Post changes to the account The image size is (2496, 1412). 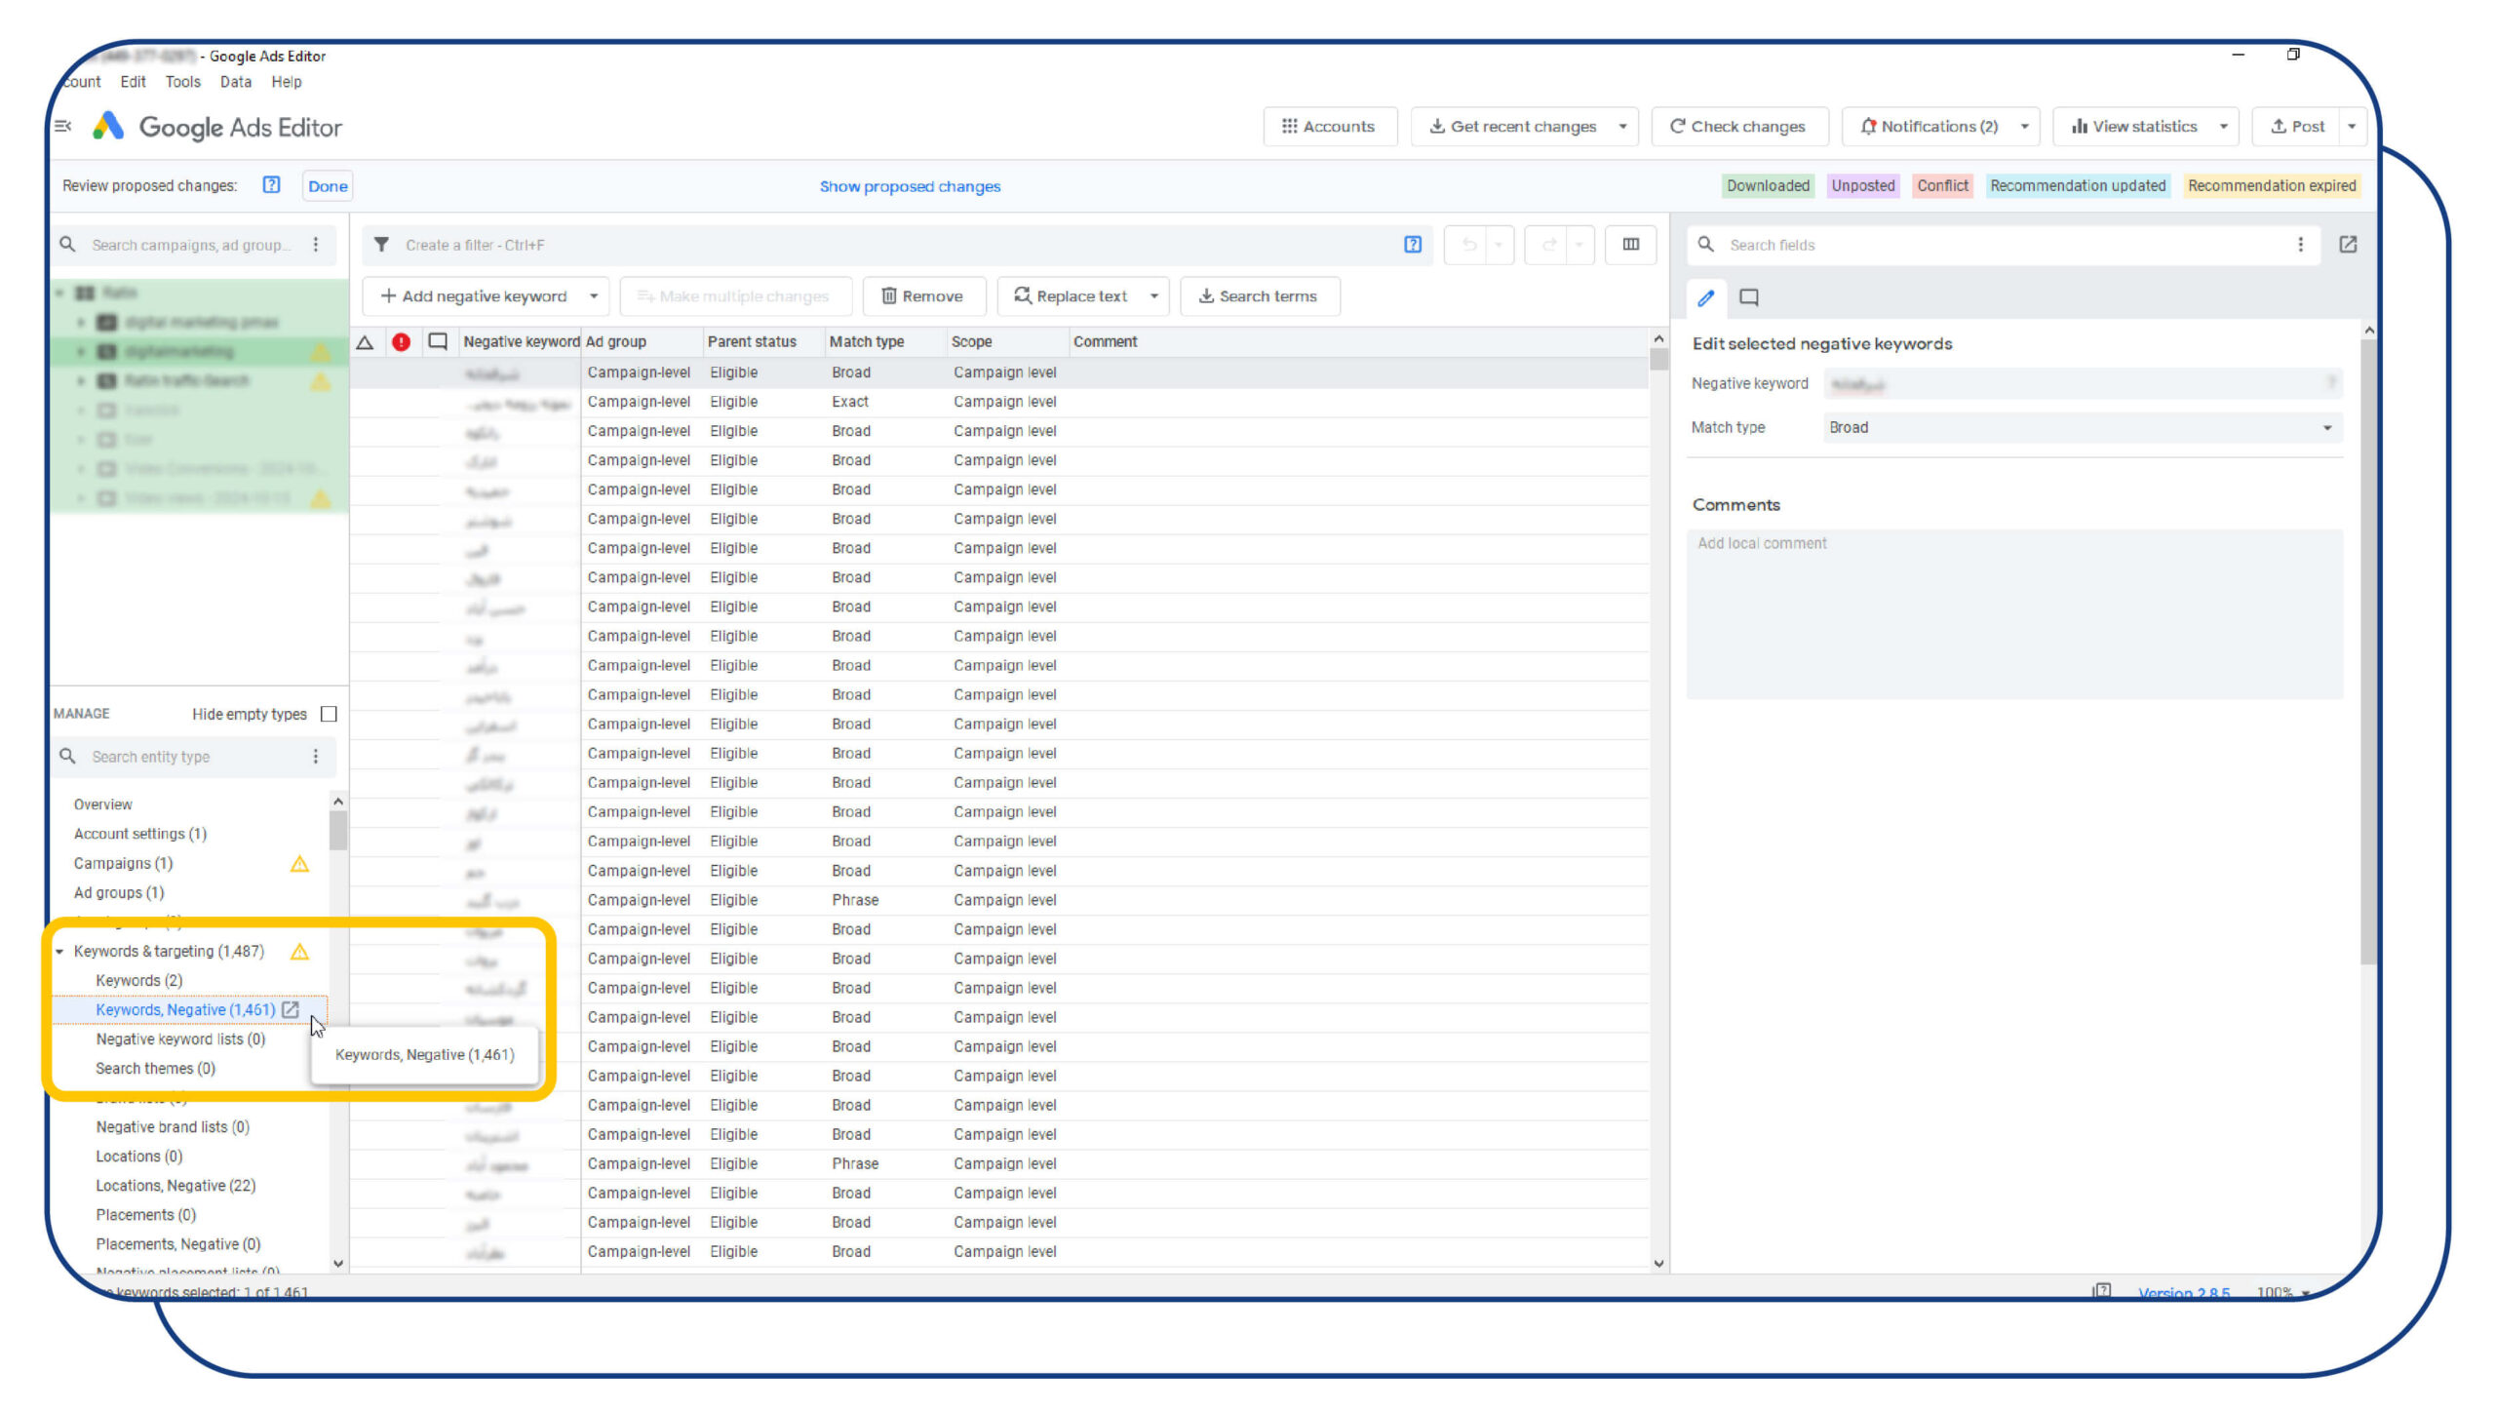coord(2297,127)
